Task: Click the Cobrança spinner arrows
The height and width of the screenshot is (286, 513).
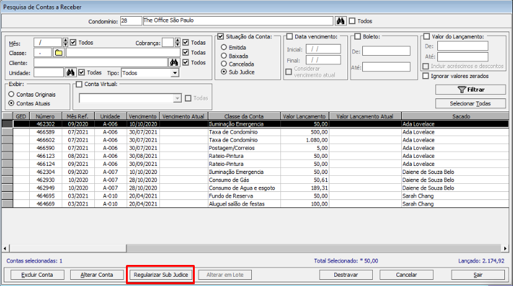Action: pyautogui.click(x=177, y=43)
